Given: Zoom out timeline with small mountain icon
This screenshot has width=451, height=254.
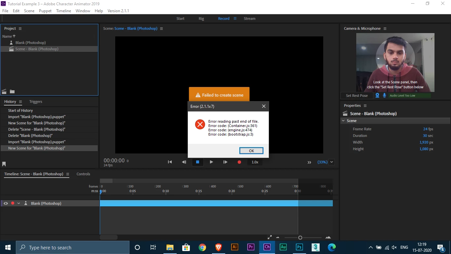Looking at the screenshot, I should coord(278,237).
